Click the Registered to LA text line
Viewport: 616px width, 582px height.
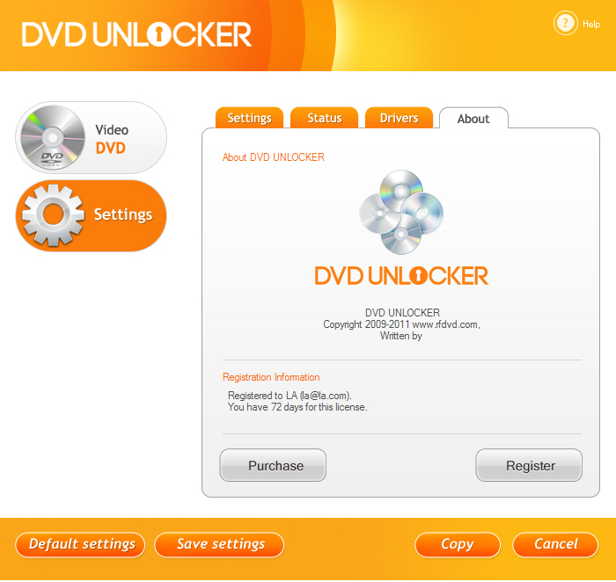(290, 396)
